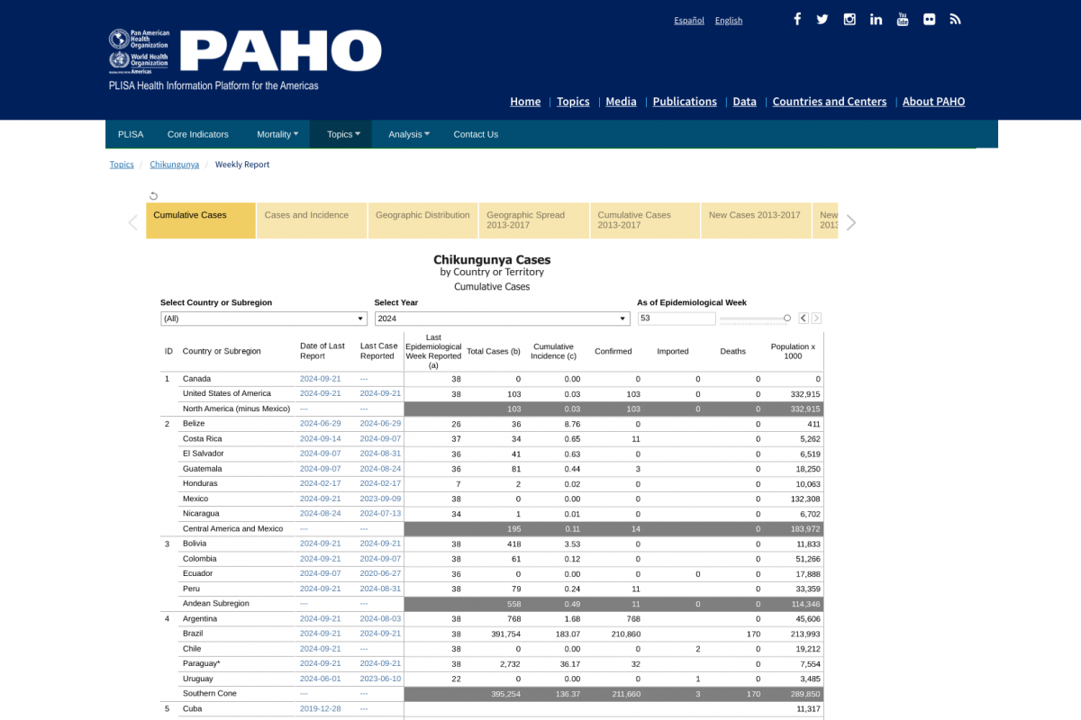This screenshot has width=1081, height=720.
Task: Open the Select Year dropdown
Action: pyautogui.click(x=502, y=319)
